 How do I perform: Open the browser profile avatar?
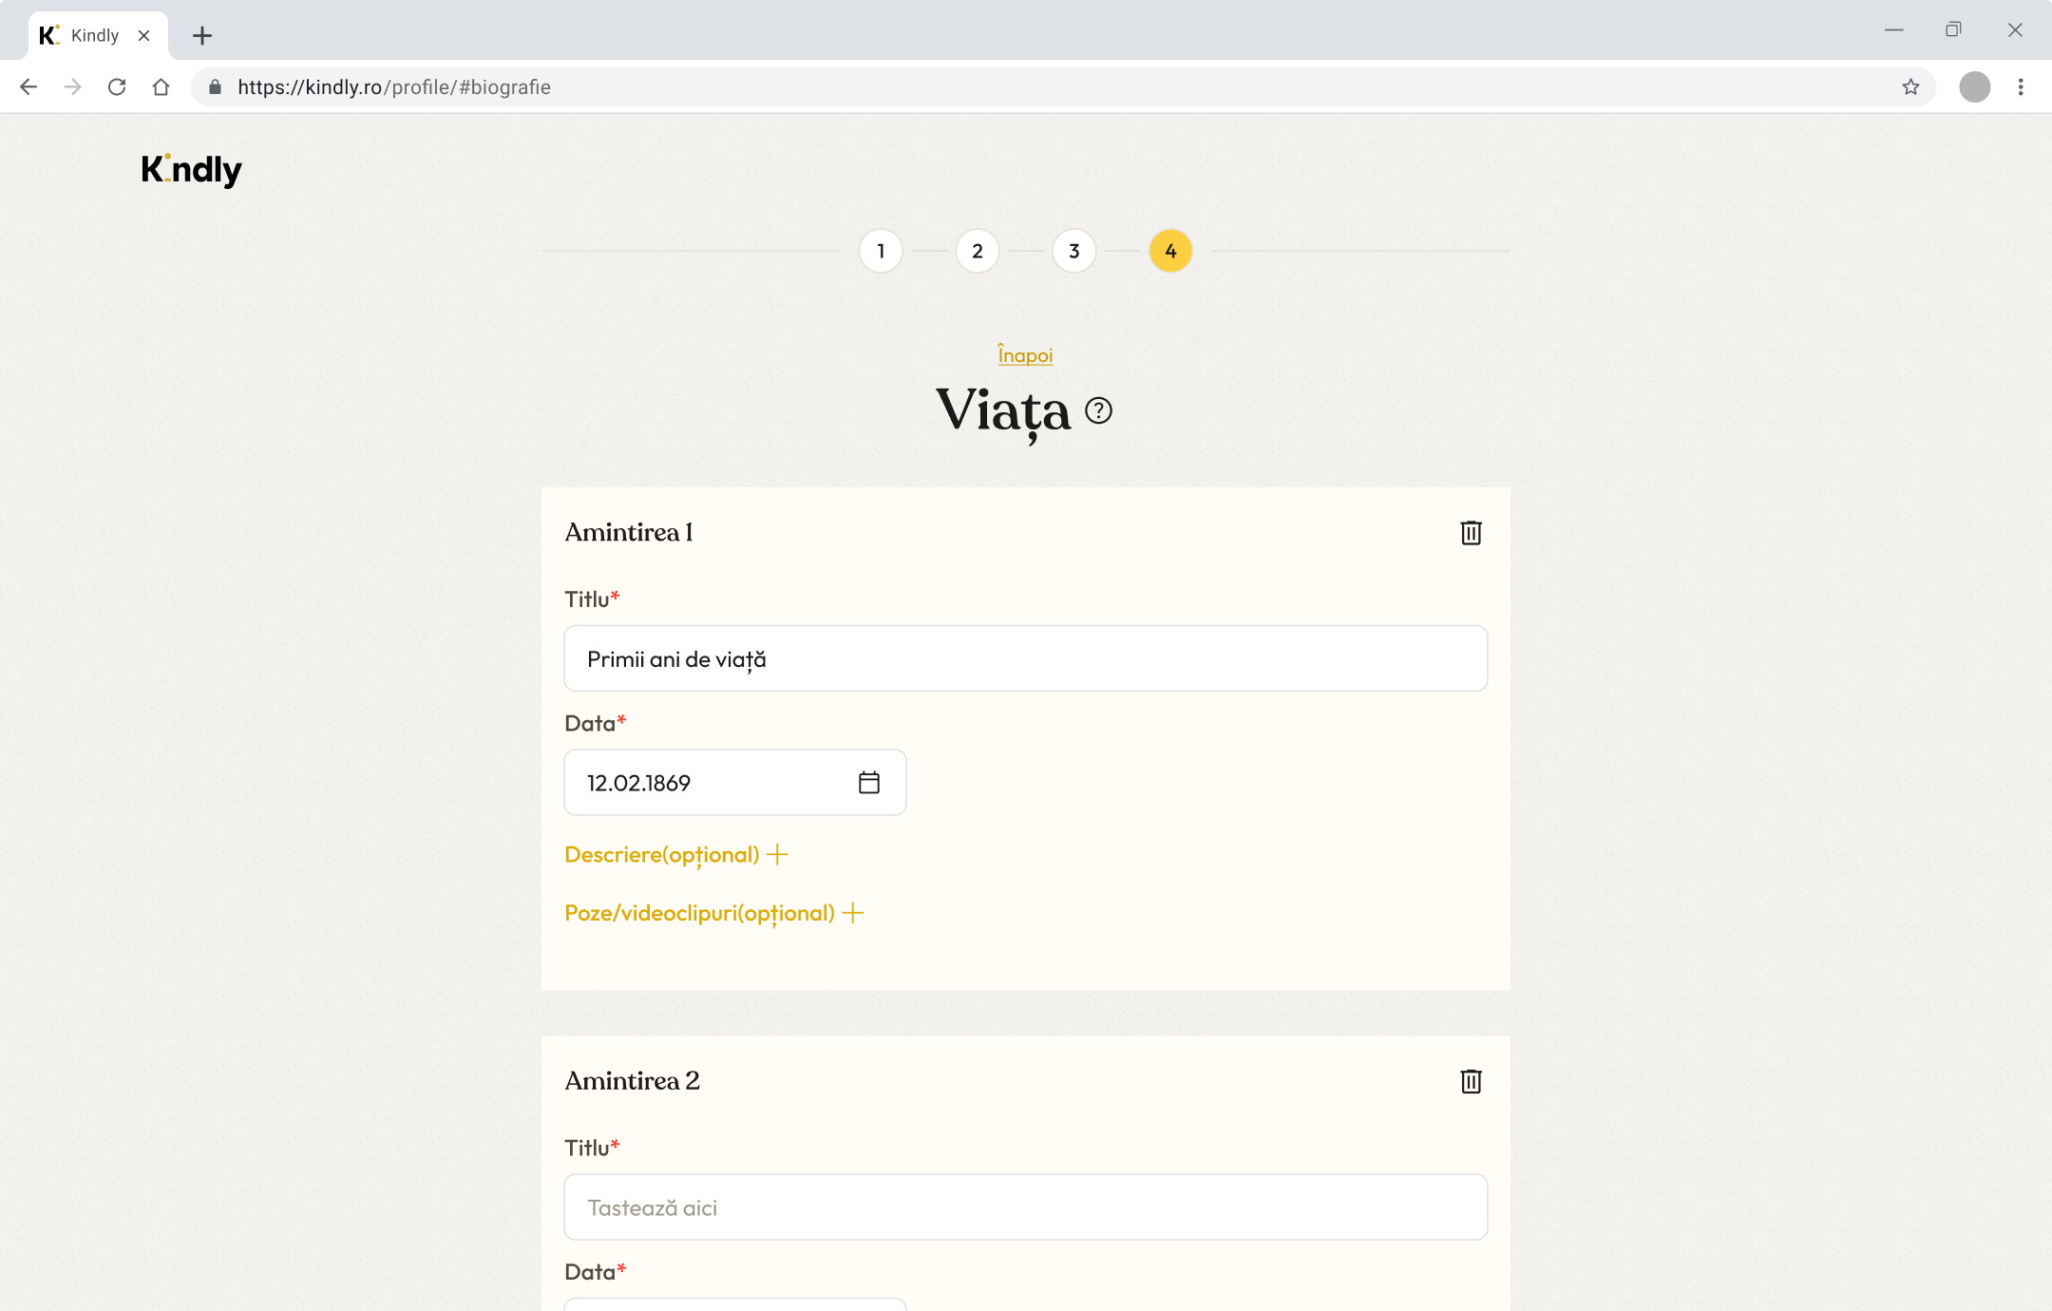click(x=1974, y=87)
